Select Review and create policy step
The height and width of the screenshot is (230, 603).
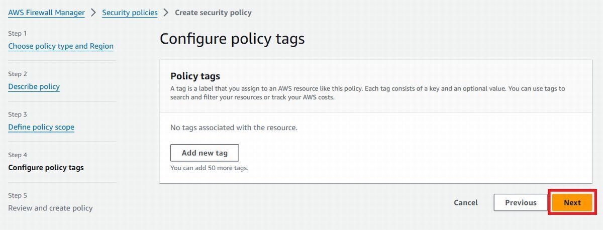click(50, 208)
